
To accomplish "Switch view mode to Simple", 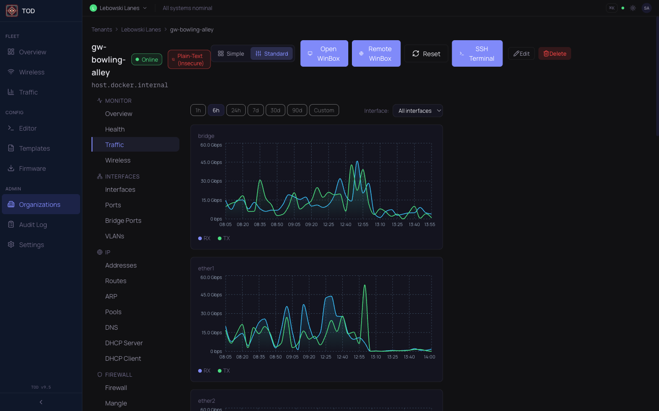I will pyautogui.click(x=231, y=53).
